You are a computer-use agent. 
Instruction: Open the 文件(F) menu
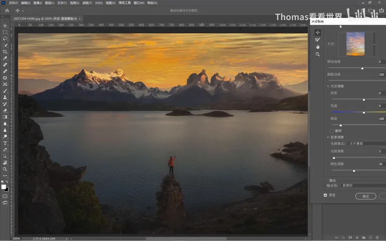tap(13, 3)
